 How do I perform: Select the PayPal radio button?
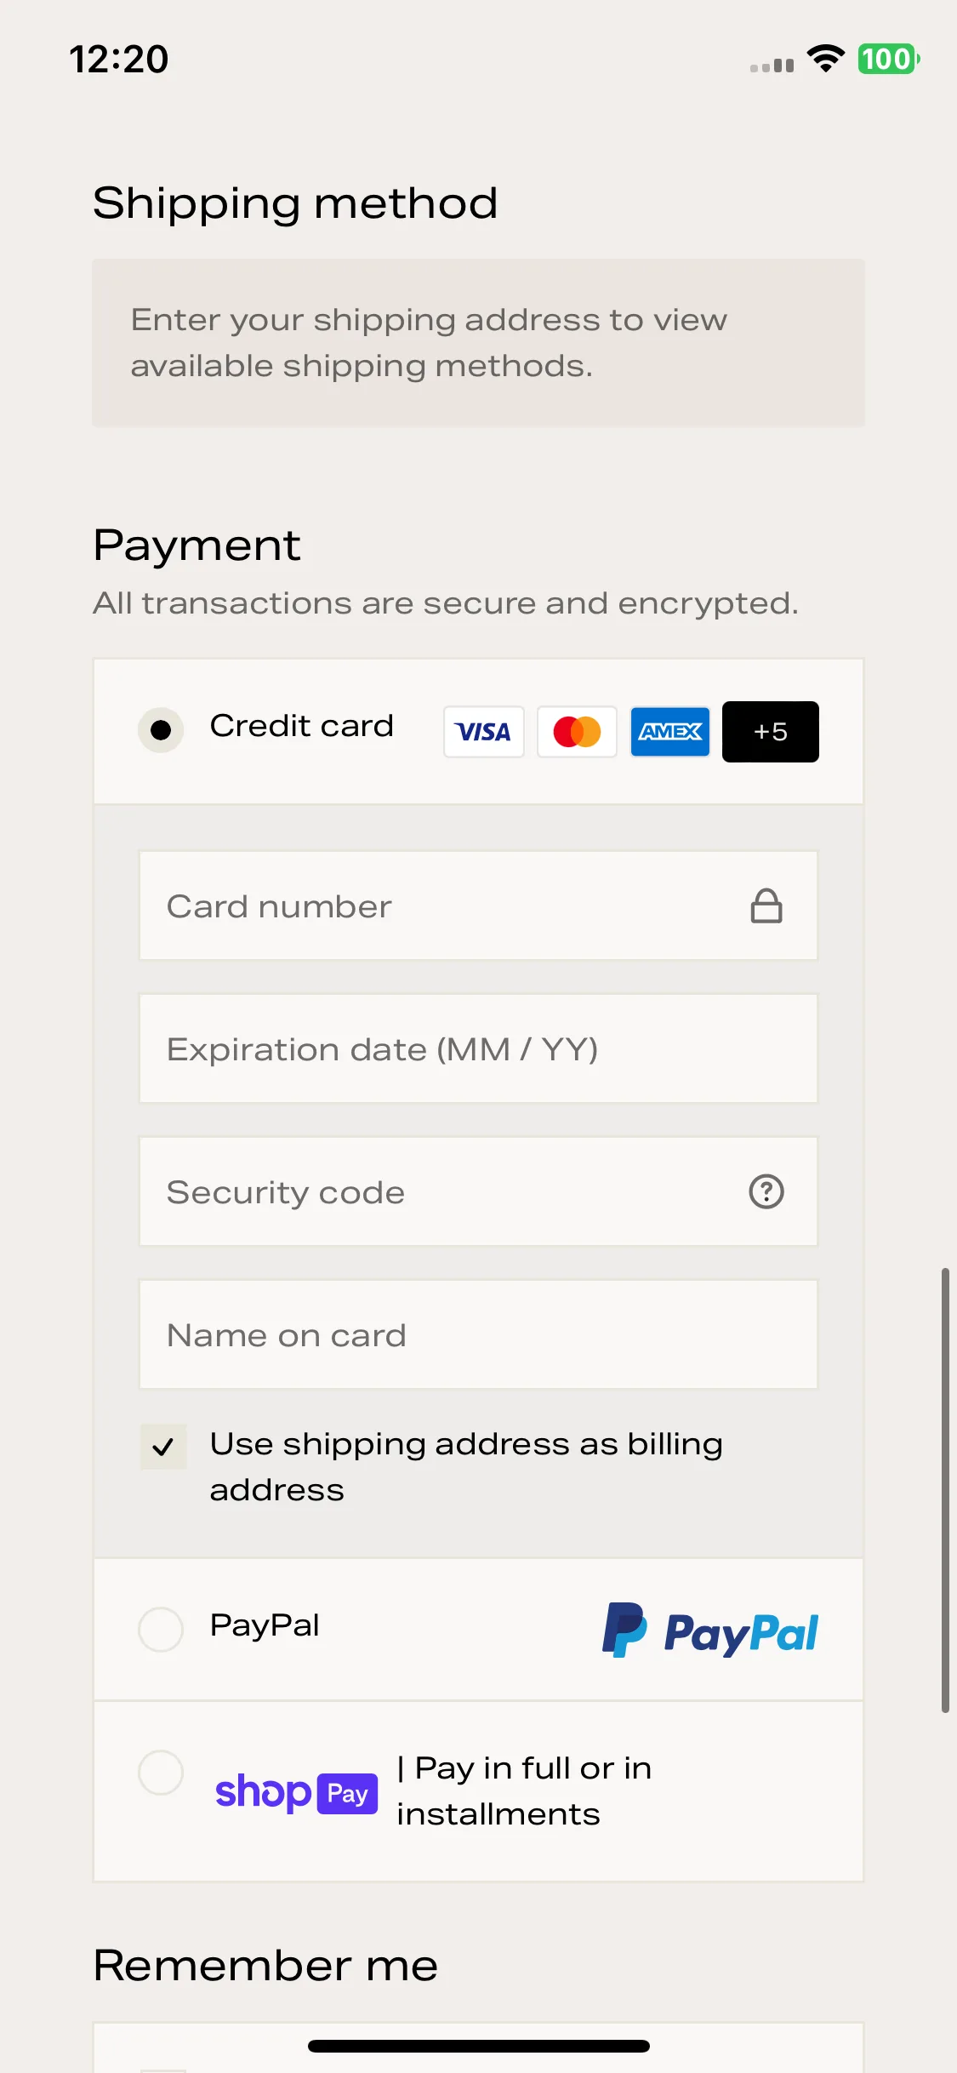tap(161, 1630)
